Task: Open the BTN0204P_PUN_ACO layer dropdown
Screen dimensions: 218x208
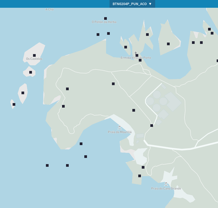Action: pos(132,4)
